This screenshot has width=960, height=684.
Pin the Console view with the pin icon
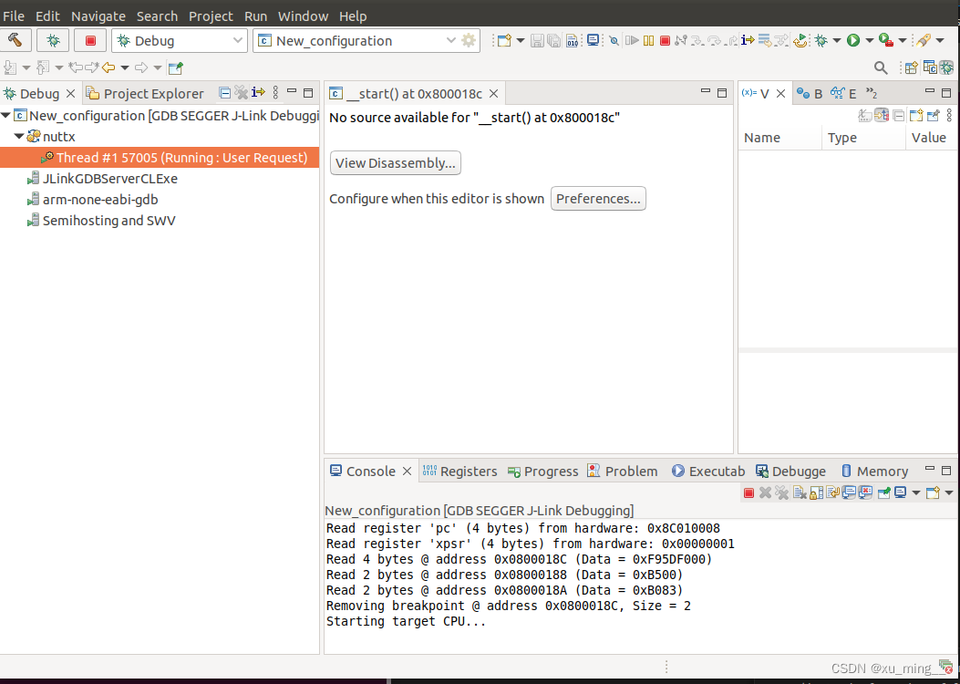pos(883,492)
